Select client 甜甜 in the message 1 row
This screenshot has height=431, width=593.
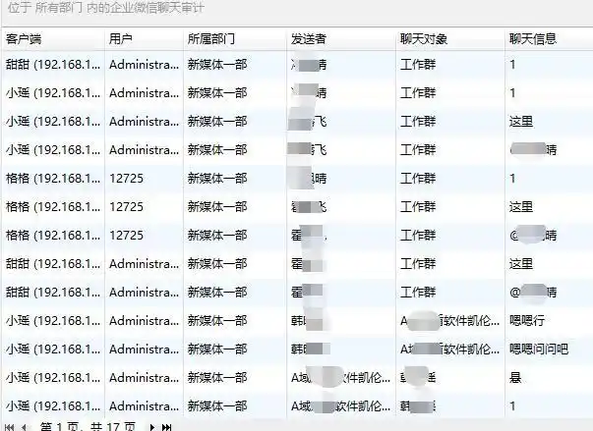[x=53, y=65]
